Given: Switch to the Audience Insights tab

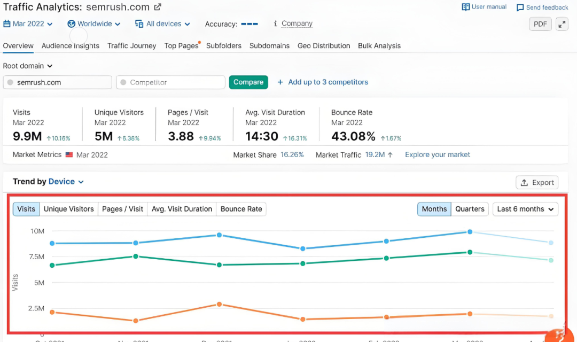Looking at the screenshot, I should pyautogui.click(x=71, y=46).
